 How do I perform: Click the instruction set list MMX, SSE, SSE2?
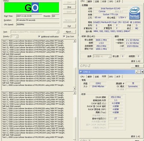point(117,31)
